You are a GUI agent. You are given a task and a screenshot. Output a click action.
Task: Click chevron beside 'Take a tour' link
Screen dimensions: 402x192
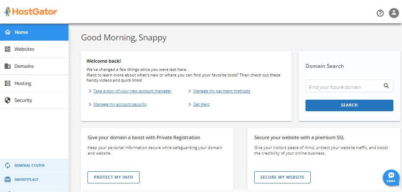tap(90, 91)
